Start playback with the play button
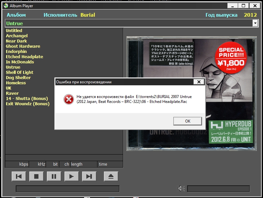Image resolution: width=263 pixels, height=198 pixels. pos(72,176)
